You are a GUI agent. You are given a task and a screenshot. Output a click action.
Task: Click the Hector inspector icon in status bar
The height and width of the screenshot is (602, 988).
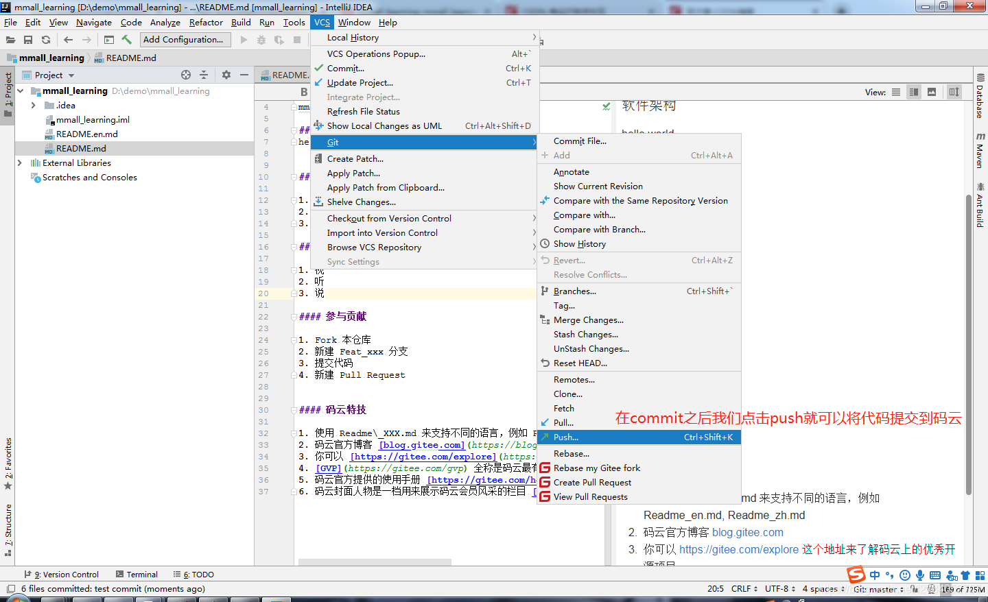pos(932,589)
